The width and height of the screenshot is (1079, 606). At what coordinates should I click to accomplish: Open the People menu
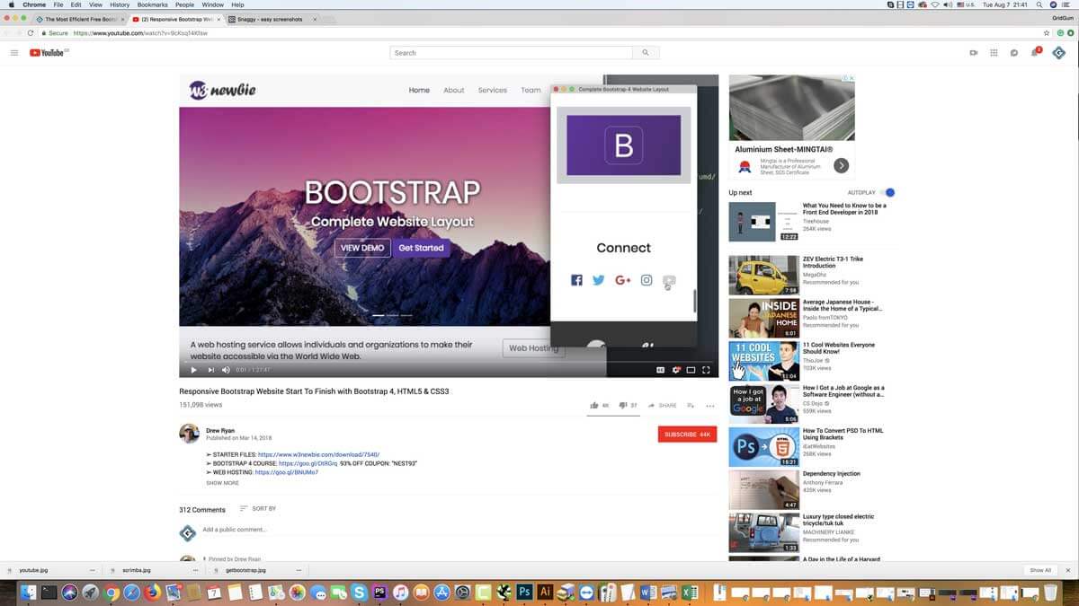click(184, 4)
